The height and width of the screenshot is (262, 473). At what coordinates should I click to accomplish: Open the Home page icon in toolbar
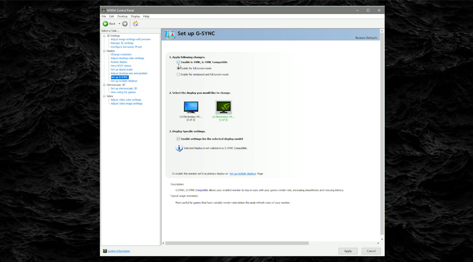[x=136, y=24]
